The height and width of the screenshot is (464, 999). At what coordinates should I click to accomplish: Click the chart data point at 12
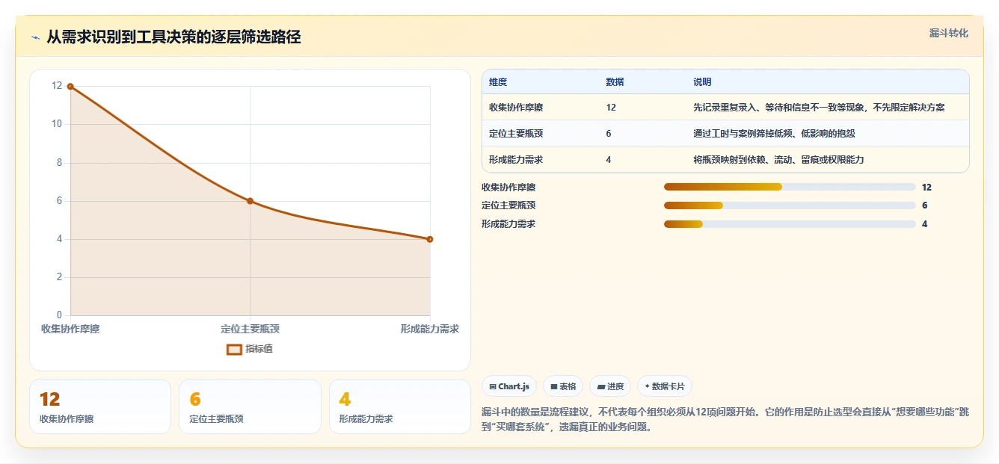[70, 86]
